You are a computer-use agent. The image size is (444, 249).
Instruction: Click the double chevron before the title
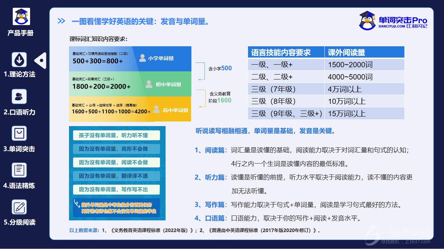point(61,21)
